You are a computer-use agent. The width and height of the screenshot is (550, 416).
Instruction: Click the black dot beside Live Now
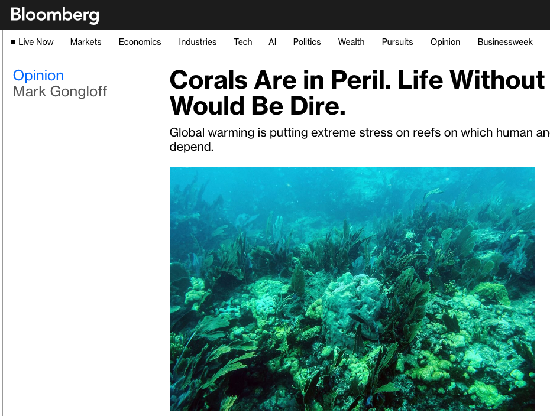click(13, 42)
